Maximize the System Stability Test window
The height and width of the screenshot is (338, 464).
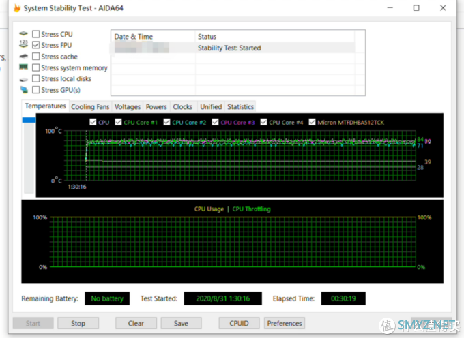(x=416, y=7)
